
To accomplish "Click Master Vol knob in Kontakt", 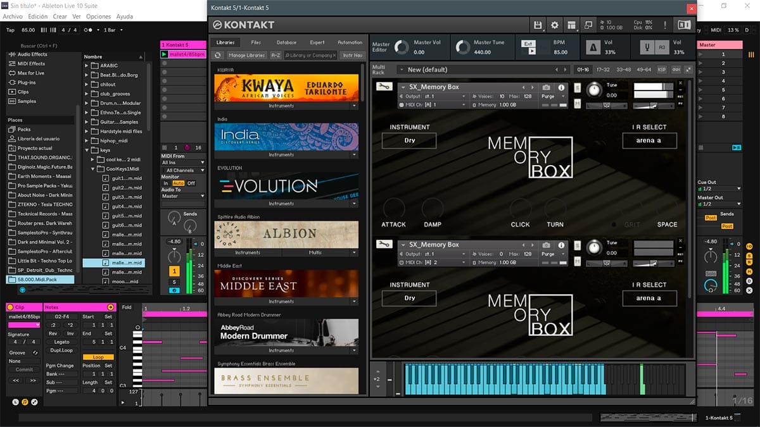I will point(402,47).
